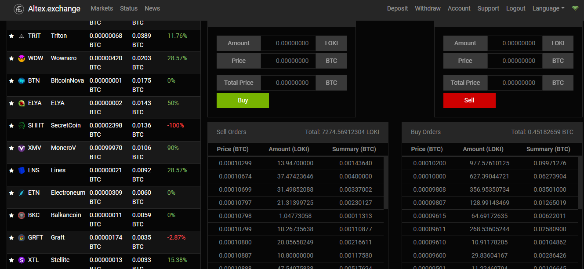Open the Language dropdown
The image size is (584, 269).
[x=548, y=8]
